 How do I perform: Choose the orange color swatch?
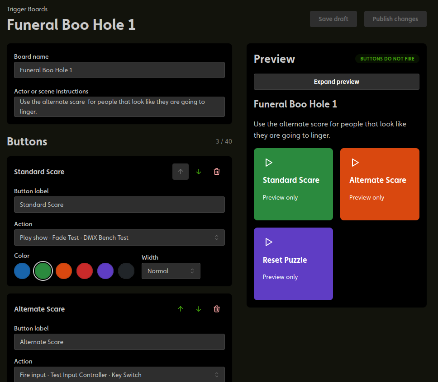[x=64, y=271]
